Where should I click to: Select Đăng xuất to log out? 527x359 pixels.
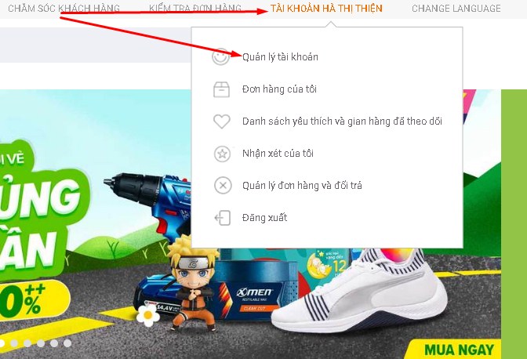tap(265, 218)
